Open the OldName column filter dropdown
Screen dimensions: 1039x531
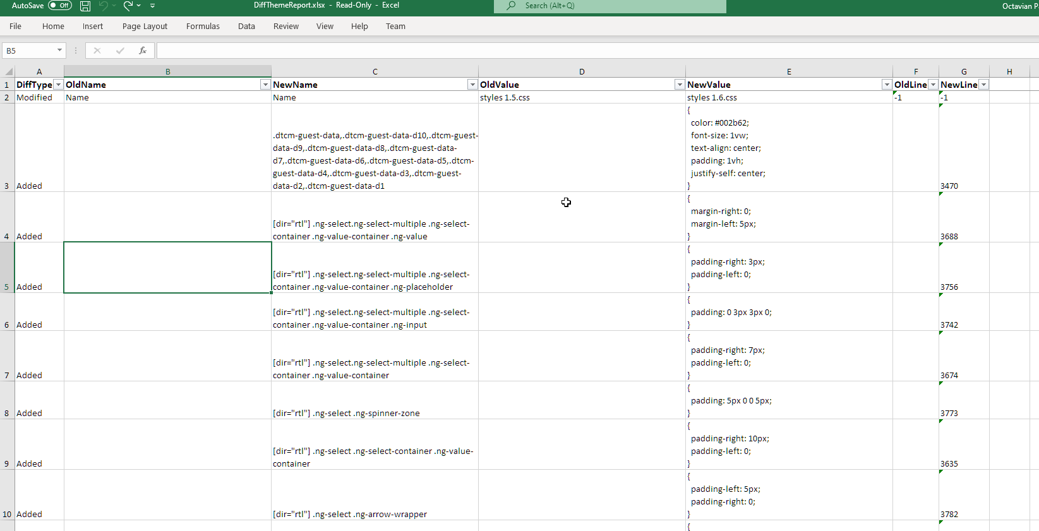click(x=265, y=85)
